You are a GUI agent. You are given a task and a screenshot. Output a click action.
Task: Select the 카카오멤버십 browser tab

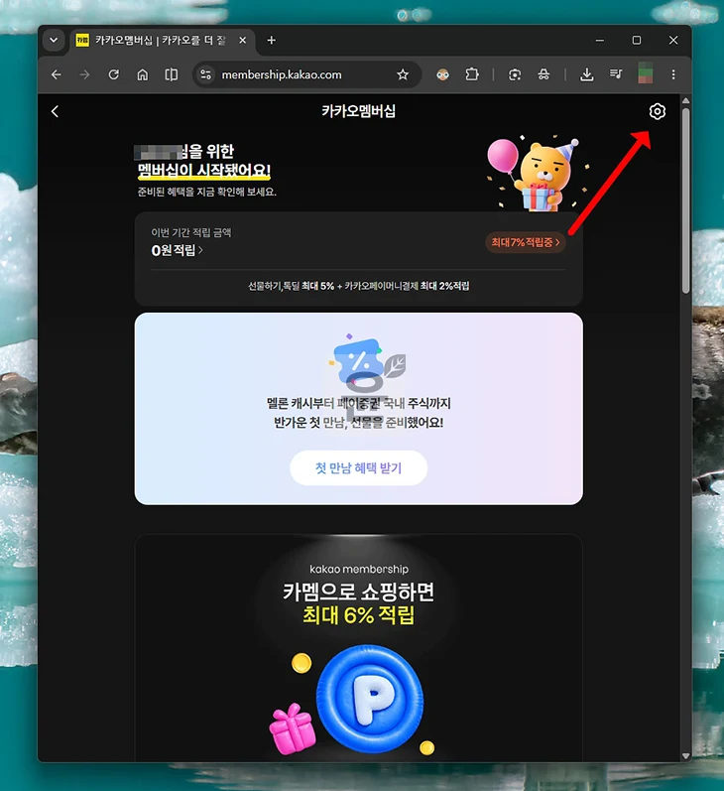[161, 41]
